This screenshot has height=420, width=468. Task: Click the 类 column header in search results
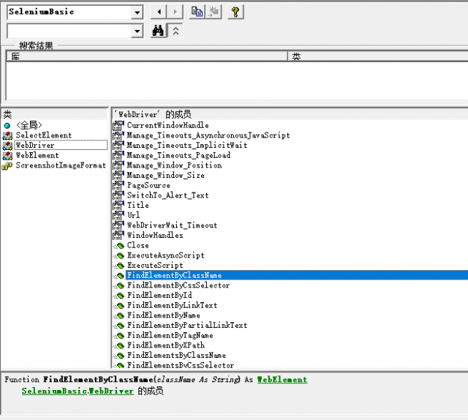pyautogui.click(x=377, y=56)
